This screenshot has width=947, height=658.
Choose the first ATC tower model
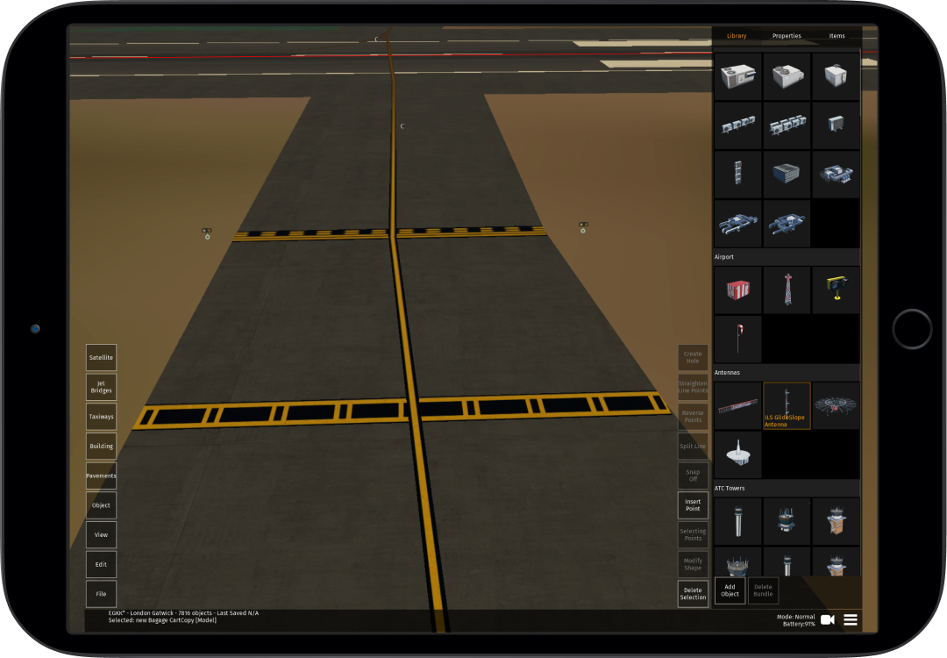point(737,519)
